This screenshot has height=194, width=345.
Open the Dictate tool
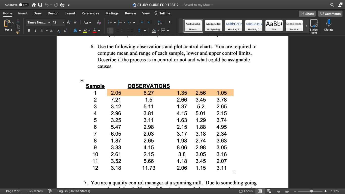click(x=329, y=25)
